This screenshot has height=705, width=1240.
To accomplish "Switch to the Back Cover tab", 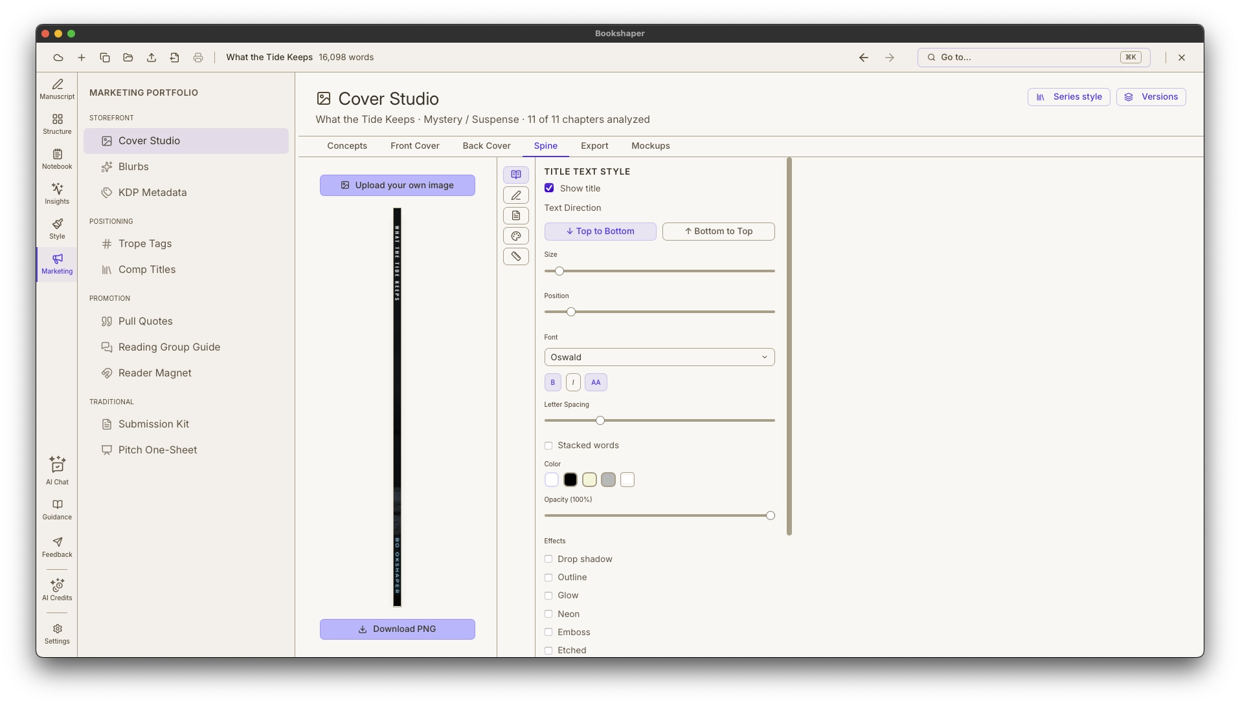I will [487, 146].
